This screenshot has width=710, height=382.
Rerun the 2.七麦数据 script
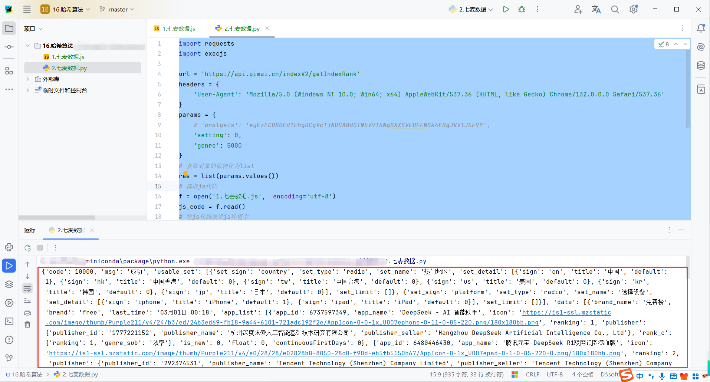tap(28, 248)
